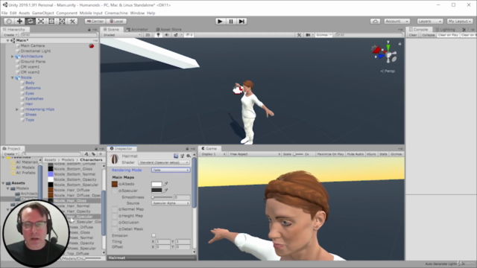Toggle Clear on Play in Console
This screenshot has width=477, height=268.
click(448, 35)
